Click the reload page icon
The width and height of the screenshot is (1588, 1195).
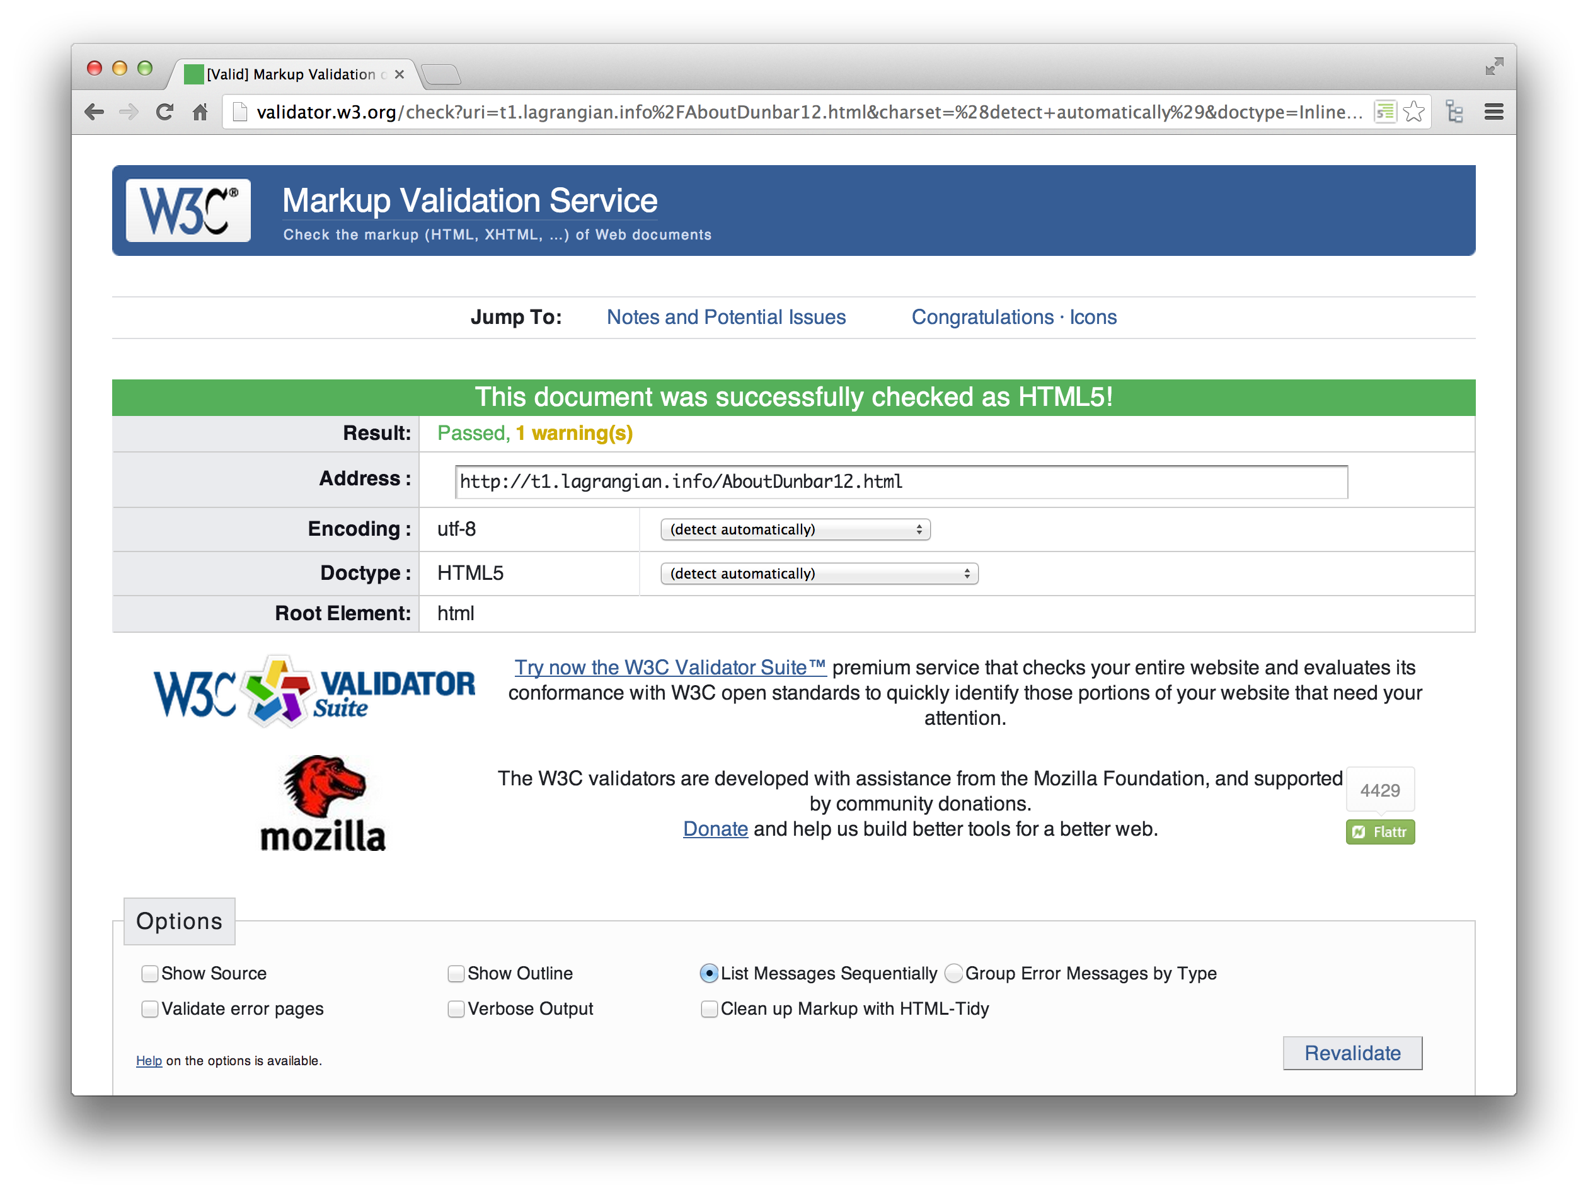coord(164,112)
